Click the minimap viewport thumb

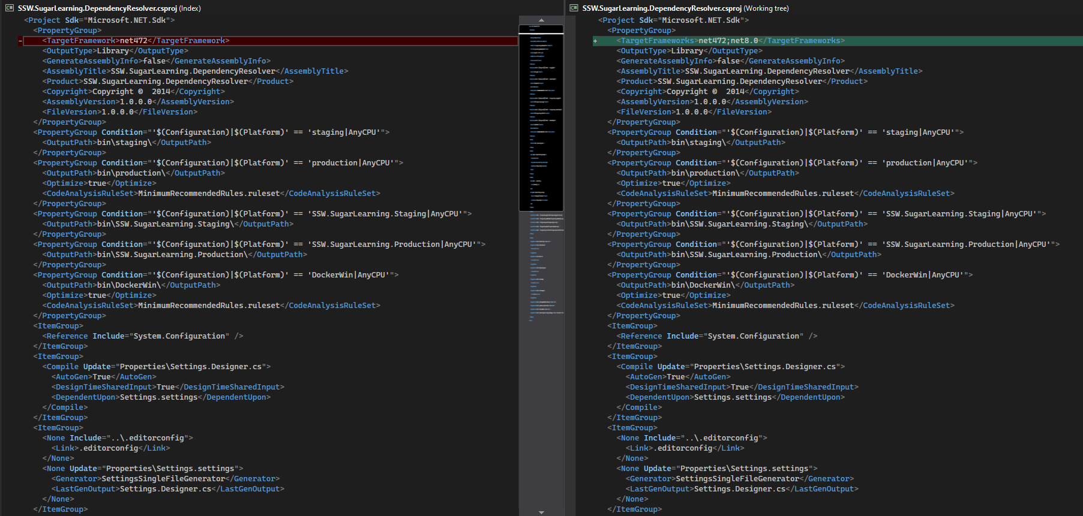click(x=541, y=120)
